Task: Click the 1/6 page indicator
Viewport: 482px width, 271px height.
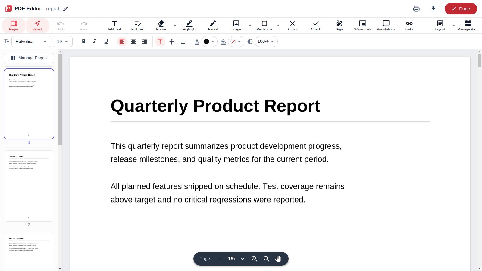Action: pos(231,259)
